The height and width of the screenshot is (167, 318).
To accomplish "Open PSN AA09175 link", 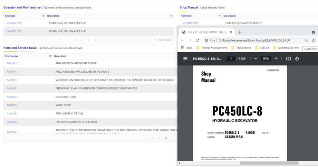I will click(12, 88).
